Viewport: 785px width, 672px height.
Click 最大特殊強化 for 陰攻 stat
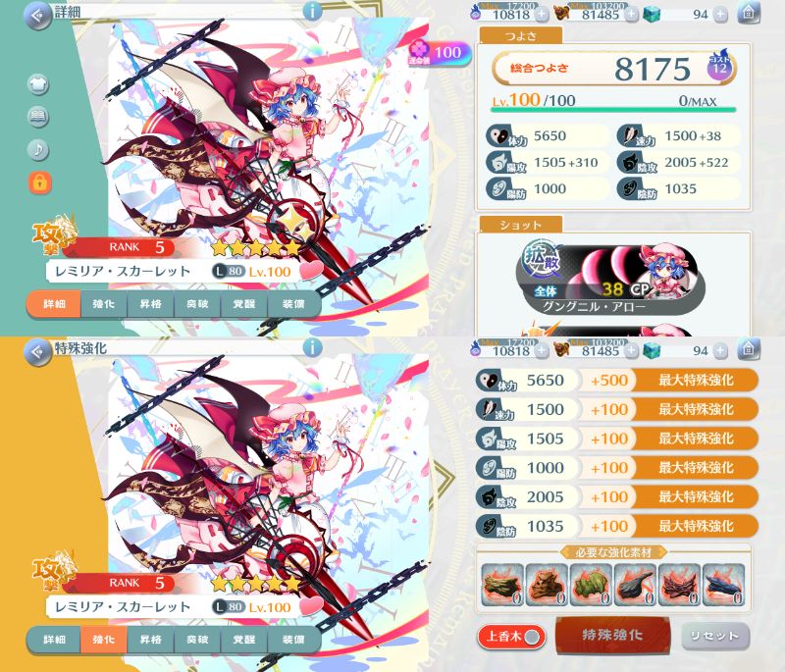696,496
